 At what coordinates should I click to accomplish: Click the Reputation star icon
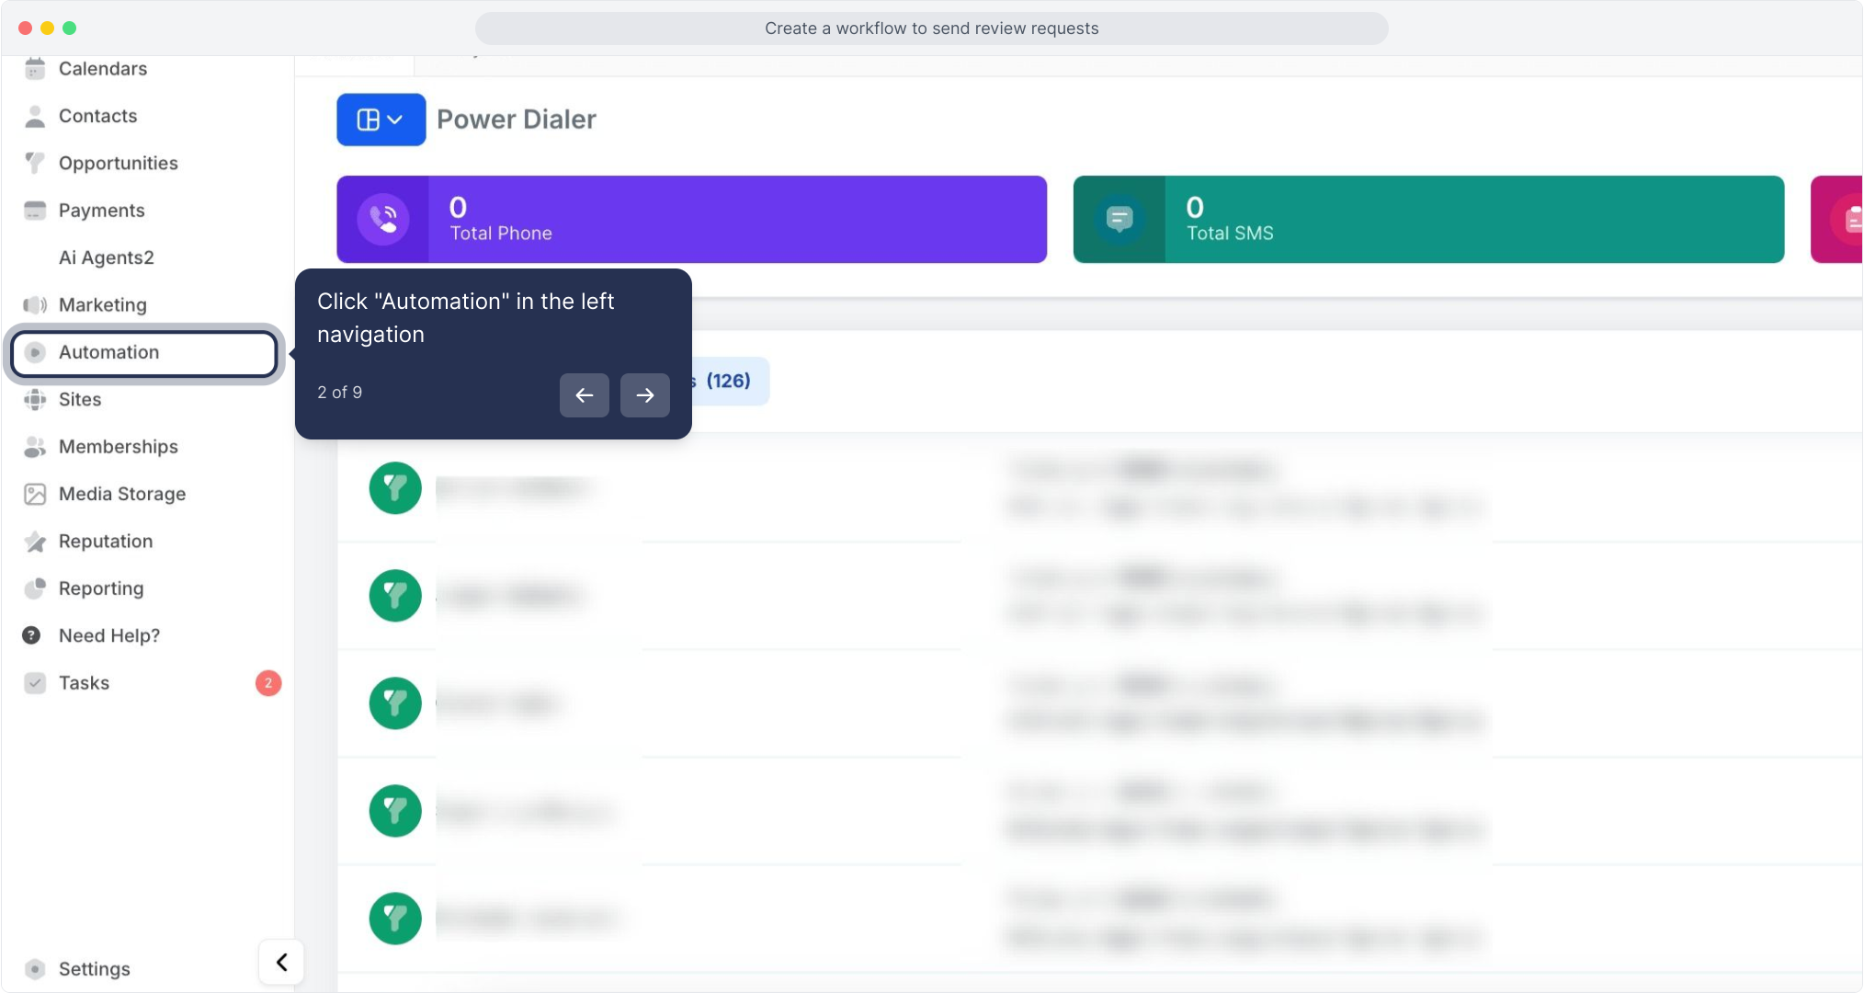click(x=35, y=542)
